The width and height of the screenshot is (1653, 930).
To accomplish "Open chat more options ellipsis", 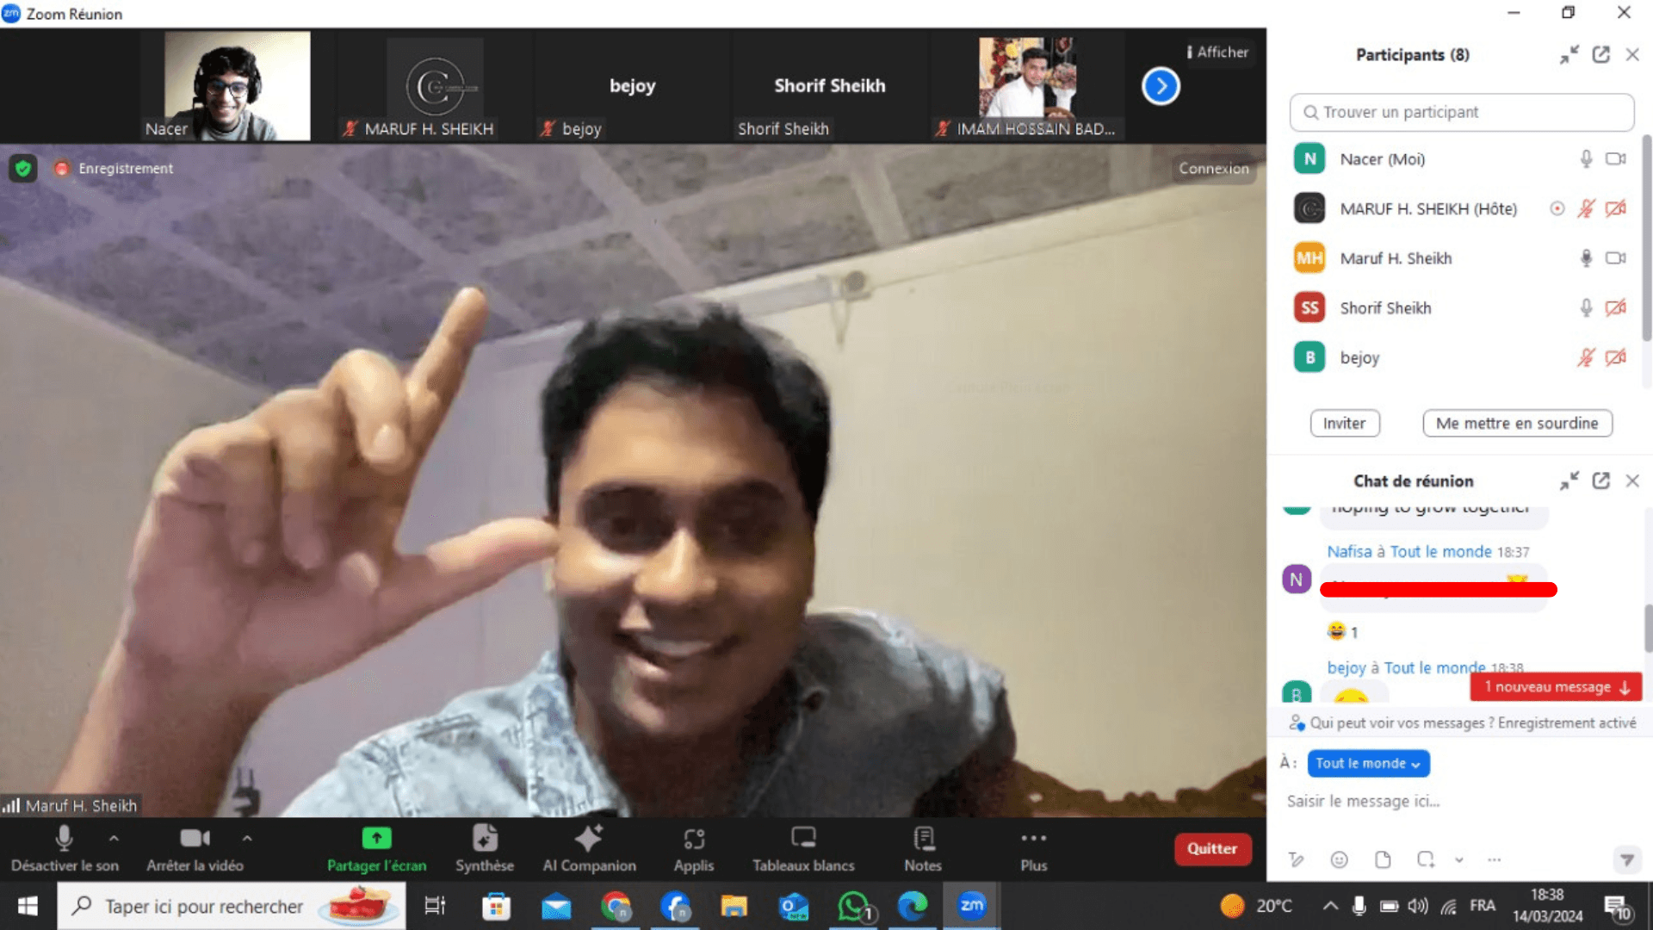I will 1494,859.
